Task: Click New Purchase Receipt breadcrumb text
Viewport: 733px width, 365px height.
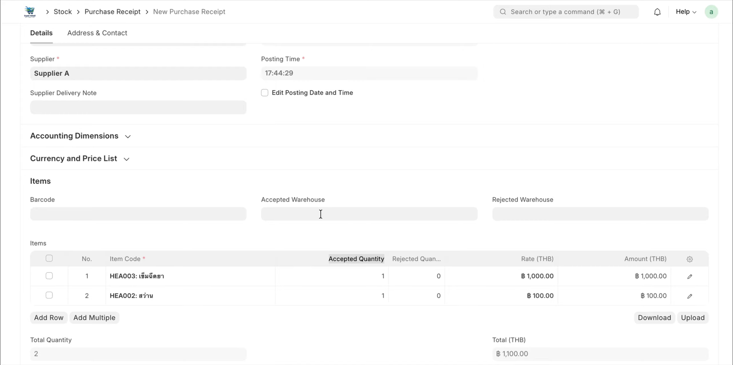Action: coord(189,12)
